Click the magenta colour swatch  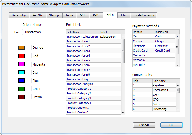pyautogui.click(x=22, y=64)
